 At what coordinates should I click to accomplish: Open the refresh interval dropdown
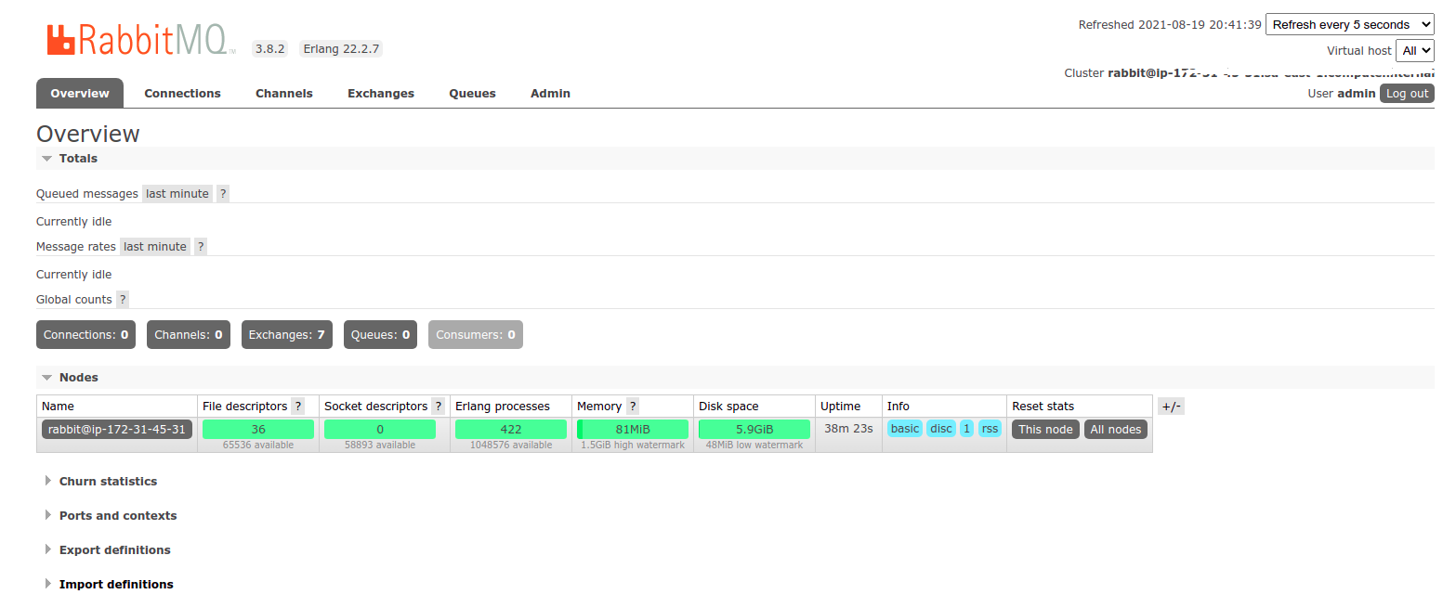click(1350, 25)
